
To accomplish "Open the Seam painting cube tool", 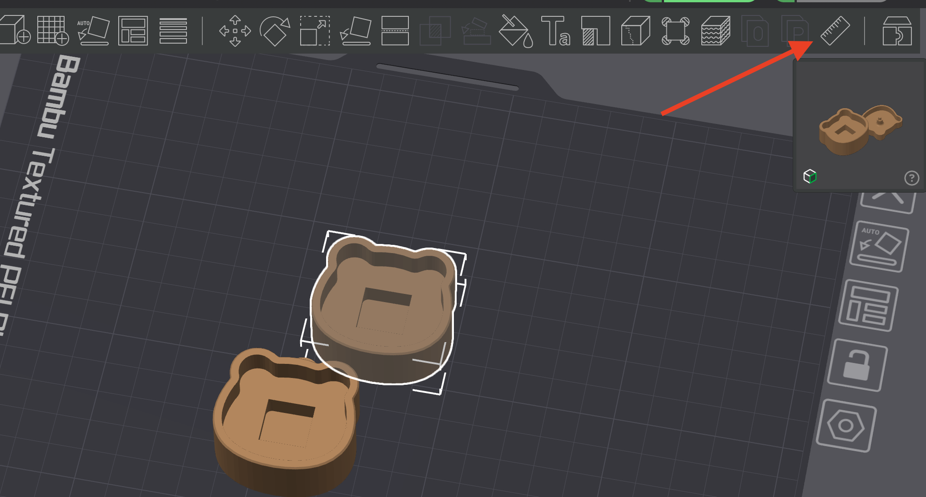I will click(x=635, y=31).
